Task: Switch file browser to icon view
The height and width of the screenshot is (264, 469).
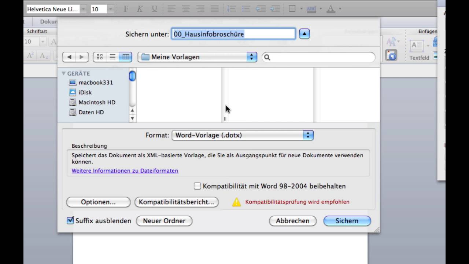Action: (100, 57)
